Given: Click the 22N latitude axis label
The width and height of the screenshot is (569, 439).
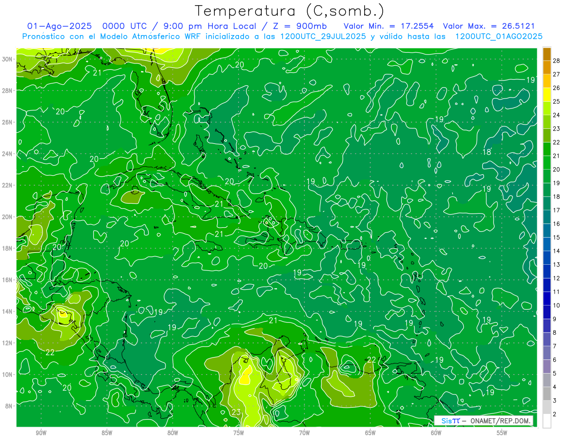Looking at the screenshot, I should (8, 185).
